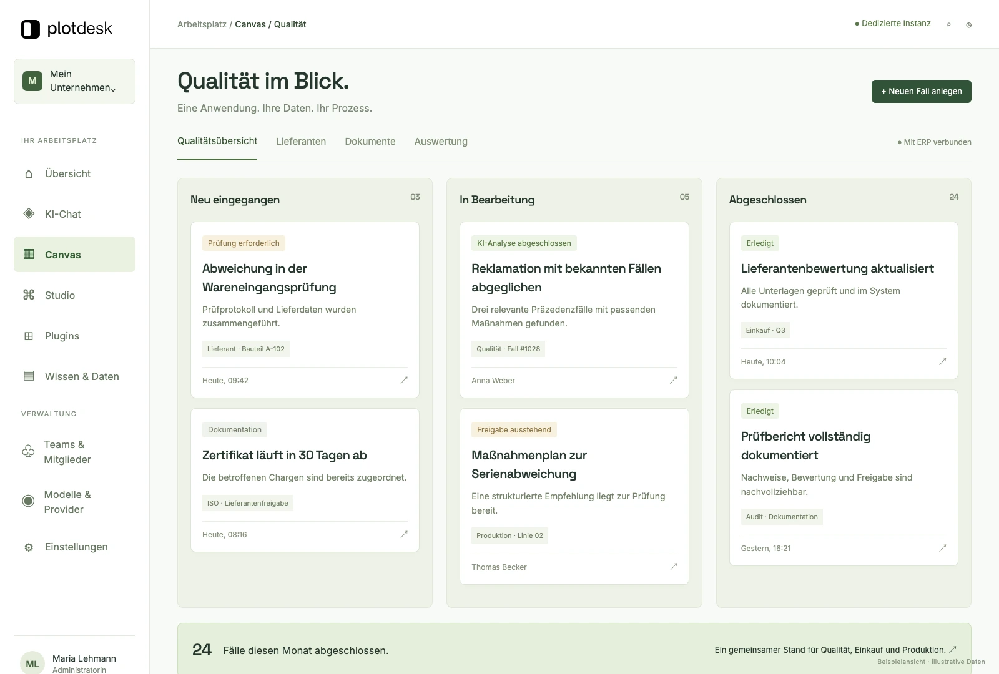Image resolution: width=999 pixels, height=674 pixels.
Task: Switch to the Qualitätsübersicht tab
Action: coord(217,141)
